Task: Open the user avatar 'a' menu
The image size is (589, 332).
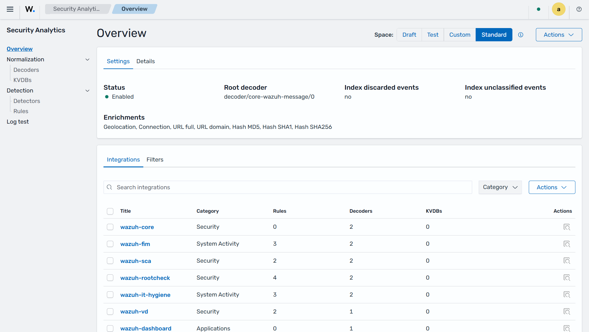Action: tap(559, 9)
